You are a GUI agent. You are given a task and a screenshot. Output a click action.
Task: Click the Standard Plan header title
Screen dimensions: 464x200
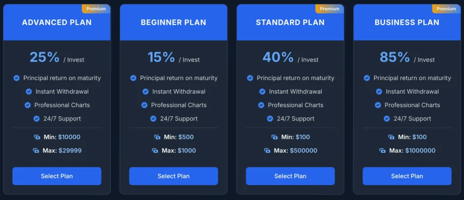point(290,22)
